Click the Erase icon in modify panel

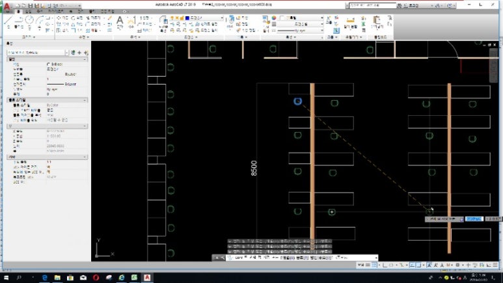click(110, 18)
